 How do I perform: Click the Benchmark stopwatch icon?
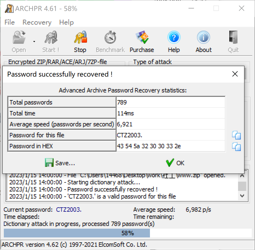click(x=110, y=37)
